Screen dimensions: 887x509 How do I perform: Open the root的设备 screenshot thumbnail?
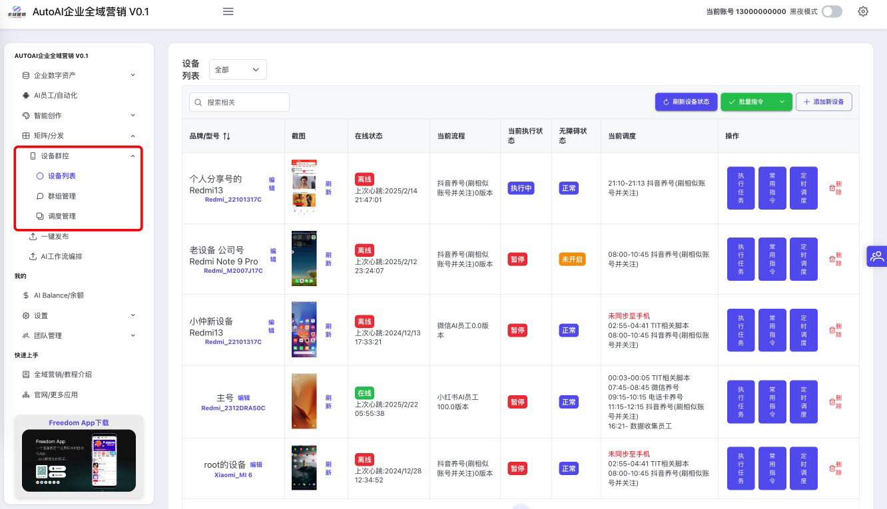tap(304, 468)
